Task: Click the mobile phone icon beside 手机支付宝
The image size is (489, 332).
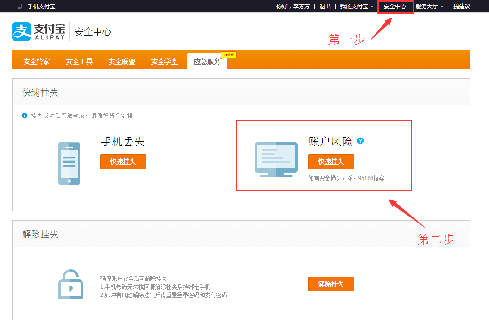Action: click(19, 6)
